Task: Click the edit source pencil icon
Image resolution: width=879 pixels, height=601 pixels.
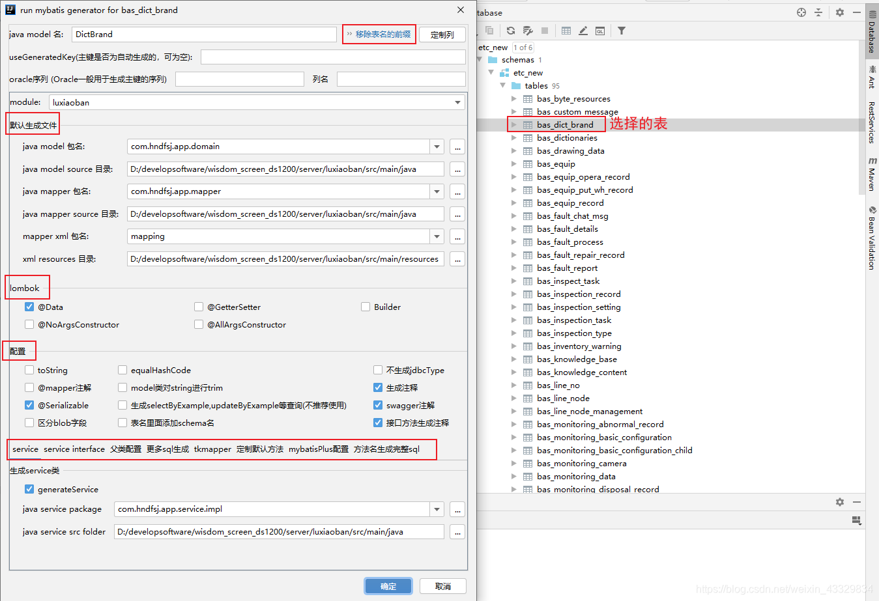Action: (x=583, y=31)
